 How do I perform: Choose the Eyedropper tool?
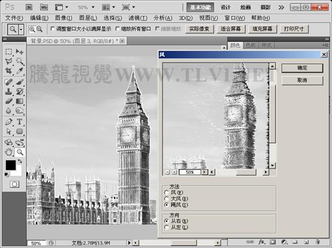coord(20,71)
